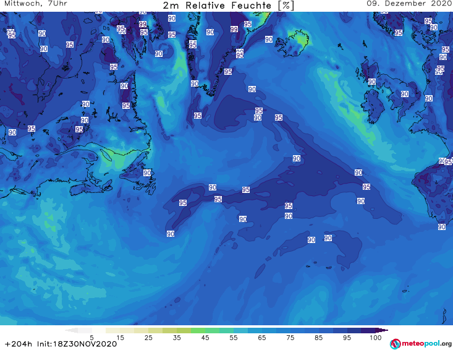453x350 pixels.
Task: Click the legend value 35
Action: pyautogui.click(x=177, y=338)
